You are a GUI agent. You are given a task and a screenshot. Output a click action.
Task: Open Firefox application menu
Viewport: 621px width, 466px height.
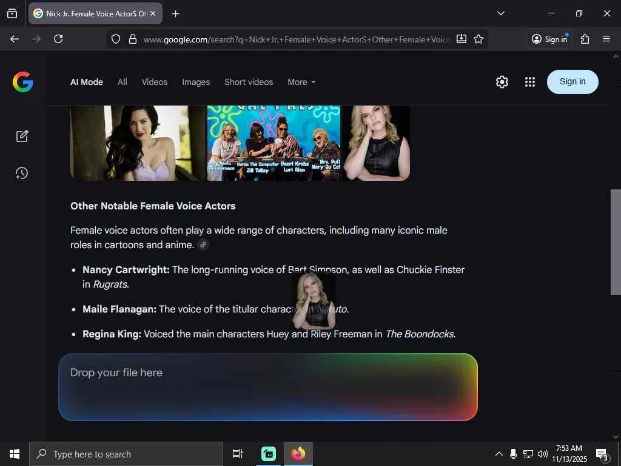click(x=606, y=39)
